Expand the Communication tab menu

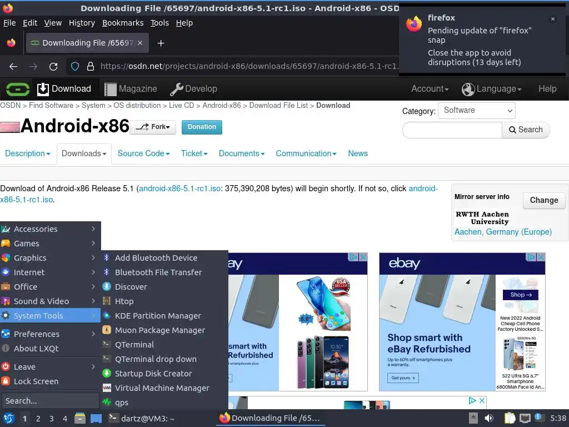306,153
